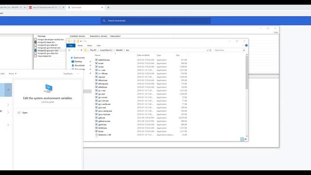Select 'MinGW' in address breadcrumb

(x=119, y=51)
